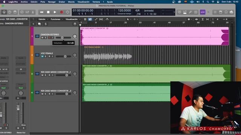Open the Edición dropdown menu
Screen dimensions: 241x135
43,19
